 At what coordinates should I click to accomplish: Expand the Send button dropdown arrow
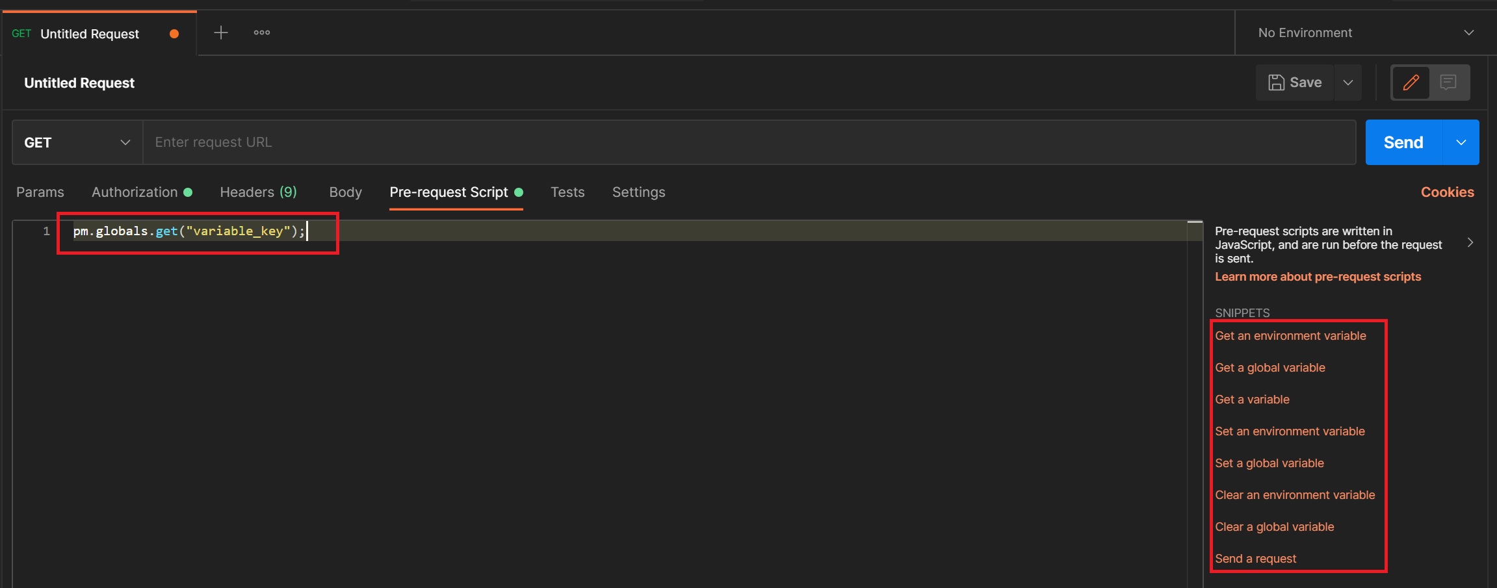[x=1461, y=142]
